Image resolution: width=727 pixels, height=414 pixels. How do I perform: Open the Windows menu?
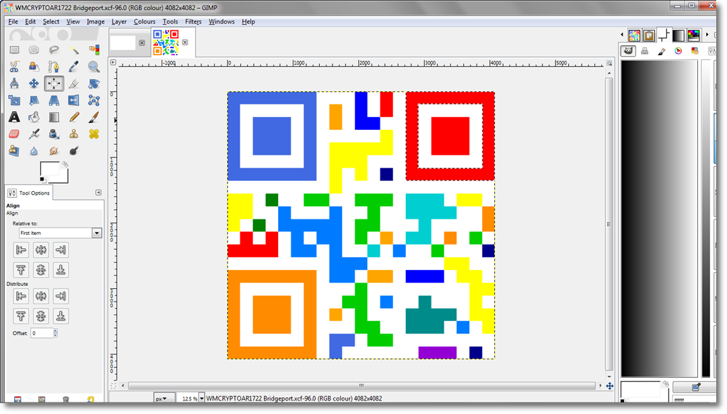pyautogui.click(x=221, y=22)
